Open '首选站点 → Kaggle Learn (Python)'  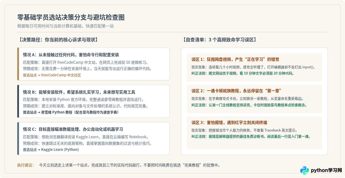[x=51, y=149]
